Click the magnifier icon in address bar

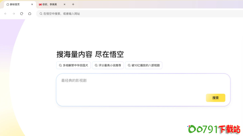click(41, 14)
